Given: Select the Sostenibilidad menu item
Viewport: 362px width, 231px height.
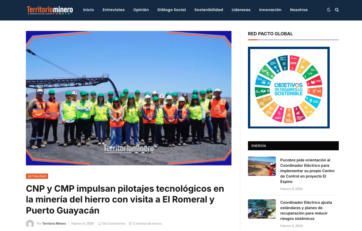Looking at the screenshot, I should pyautogui.click(x=209, y=10).
